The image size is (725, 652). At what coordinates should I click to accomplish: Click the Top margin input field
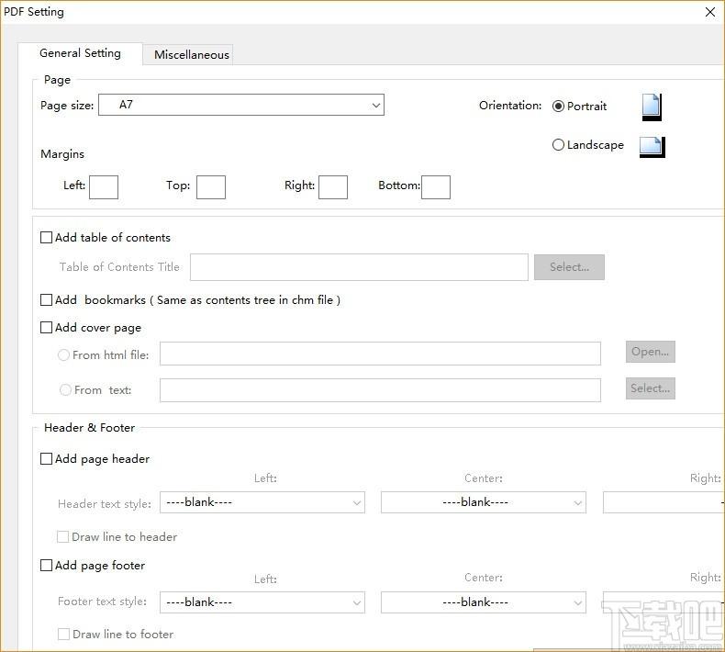click(211, 186)
